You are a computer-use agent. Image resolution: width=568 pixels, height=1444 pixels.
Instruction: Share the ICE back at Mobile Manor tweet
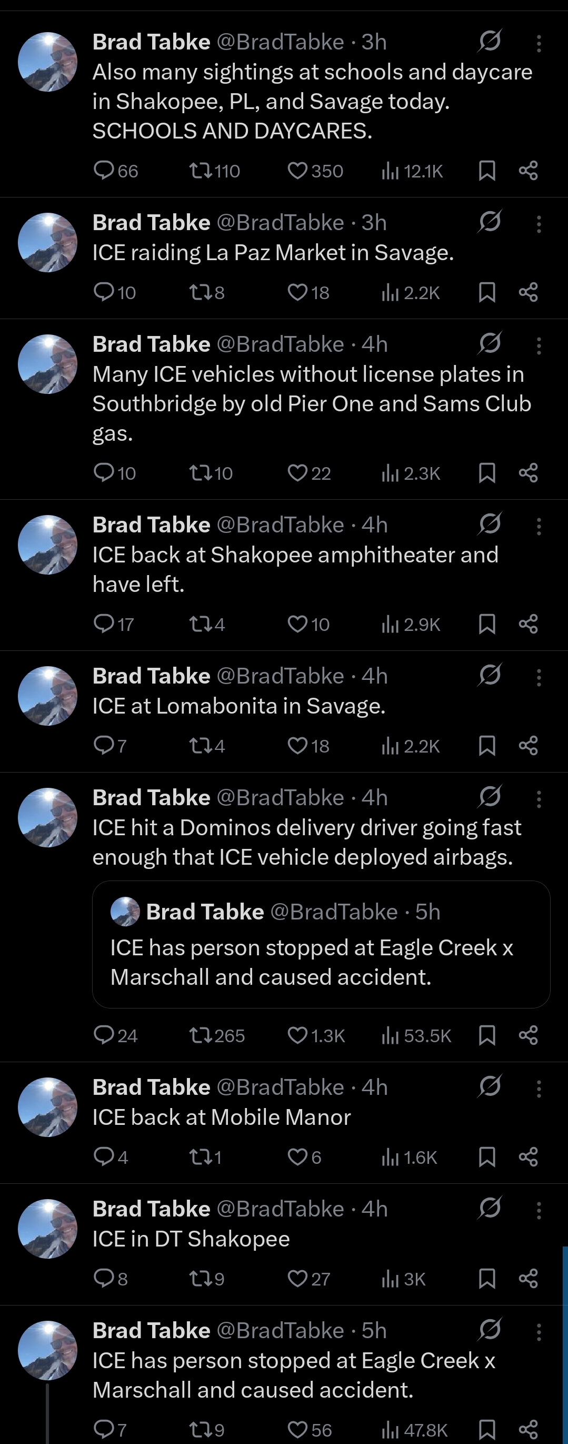(x=528, y=1156)
